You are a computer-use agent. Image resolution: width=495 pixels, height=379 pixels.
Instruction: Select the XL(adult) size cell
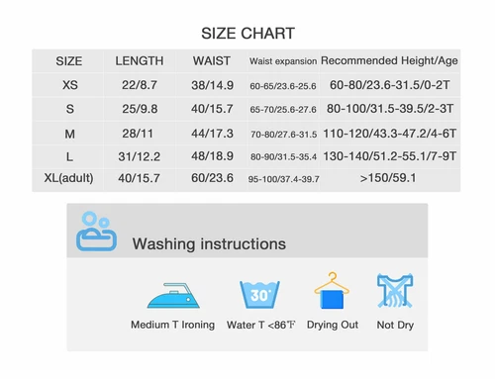(68, 178)
